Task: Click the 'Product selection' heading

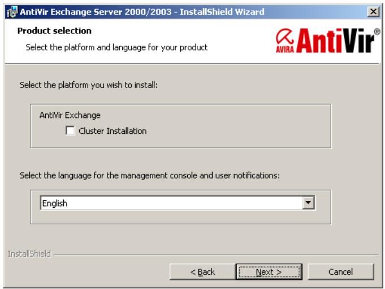Action: [x=54, y=31]
